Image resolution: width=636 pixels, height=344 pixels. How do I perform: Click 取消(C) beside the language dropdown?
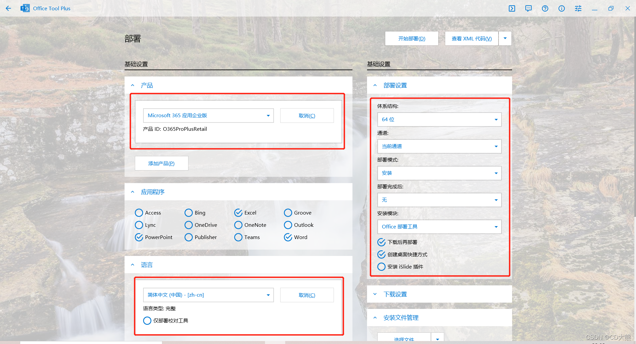307,295
